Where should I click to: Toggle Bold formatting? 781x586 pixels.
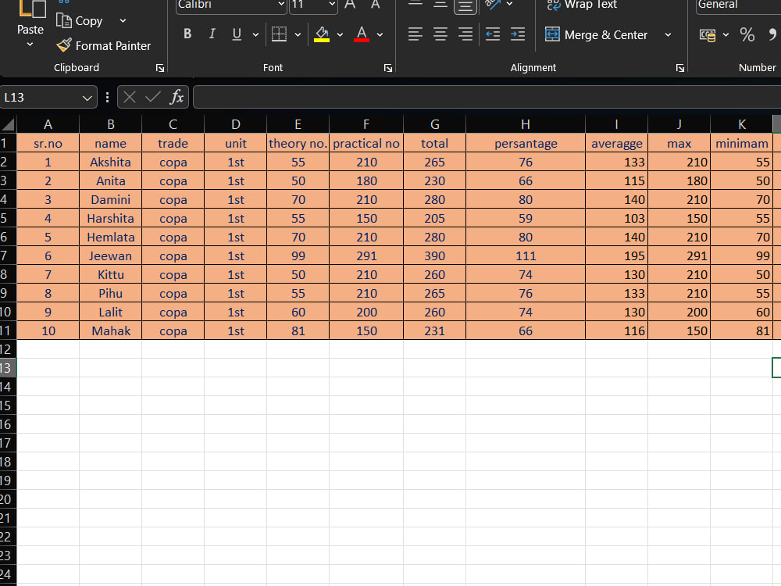pos(187,34)
